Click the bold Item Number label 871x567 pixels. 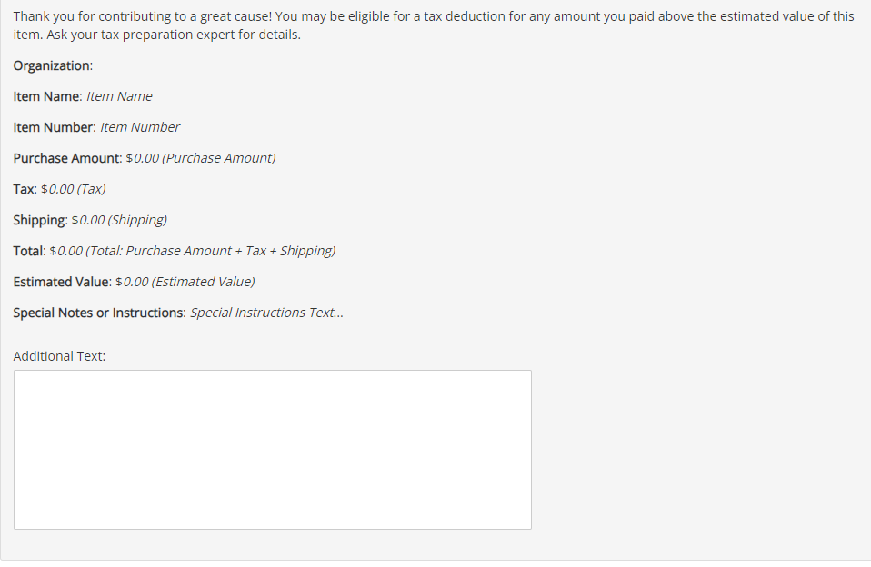(54, 127)
